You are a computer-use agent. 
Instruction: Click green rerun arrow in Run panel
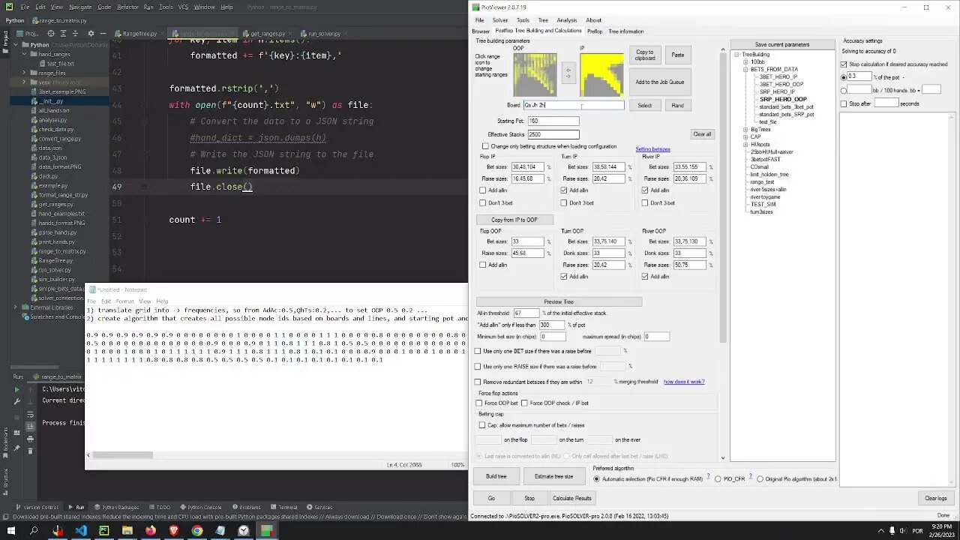pyautogui.click(x=16, y=389)
